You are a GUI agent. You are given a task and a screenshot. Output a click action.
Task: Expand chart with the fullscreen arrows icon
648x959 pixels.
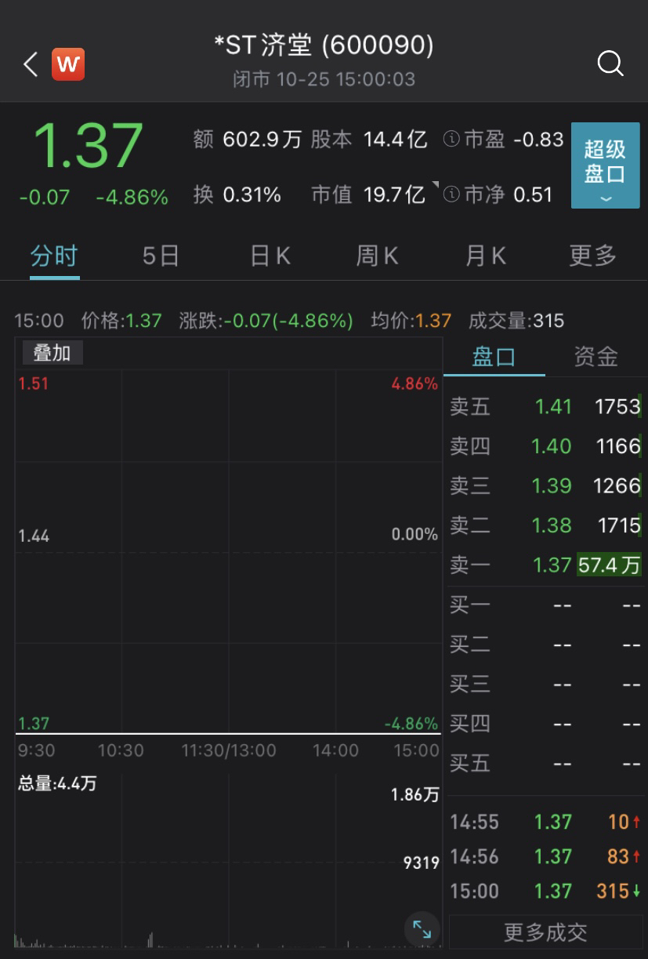point(422,930)
